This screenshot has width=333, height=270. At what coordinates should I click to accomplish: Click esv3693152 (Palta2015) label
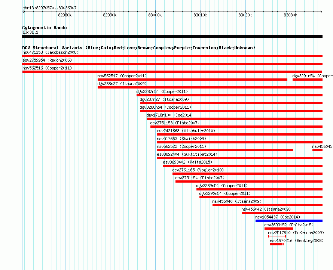coord(289,225)
